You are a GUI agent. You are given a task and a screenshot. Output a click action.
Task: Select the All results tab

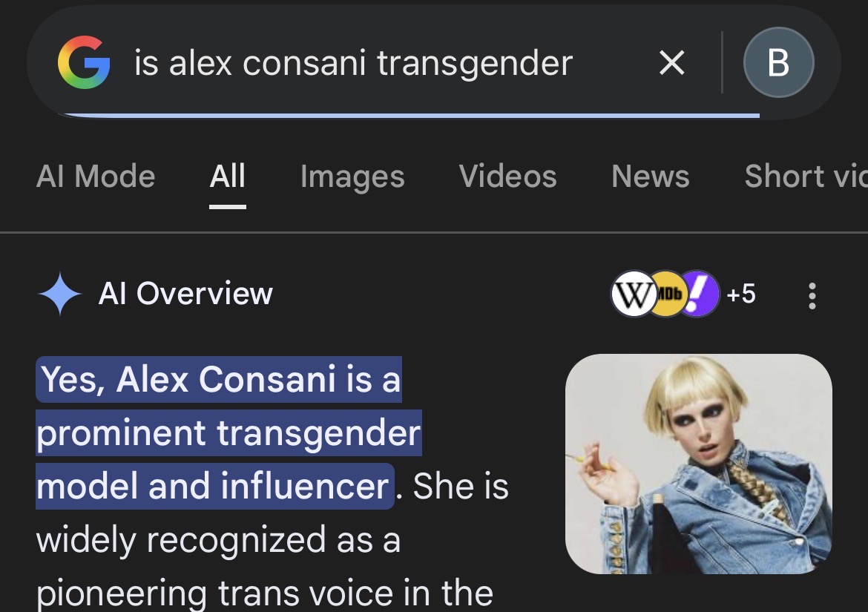coord(228,177)
